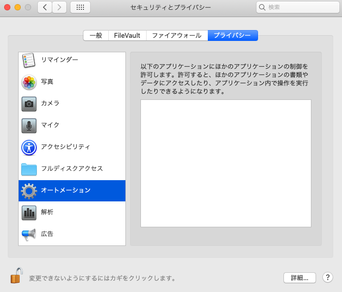Click the lock hint text 変更できないようにするには
Viewport: 342px width, 292px height.
point(69,278)
